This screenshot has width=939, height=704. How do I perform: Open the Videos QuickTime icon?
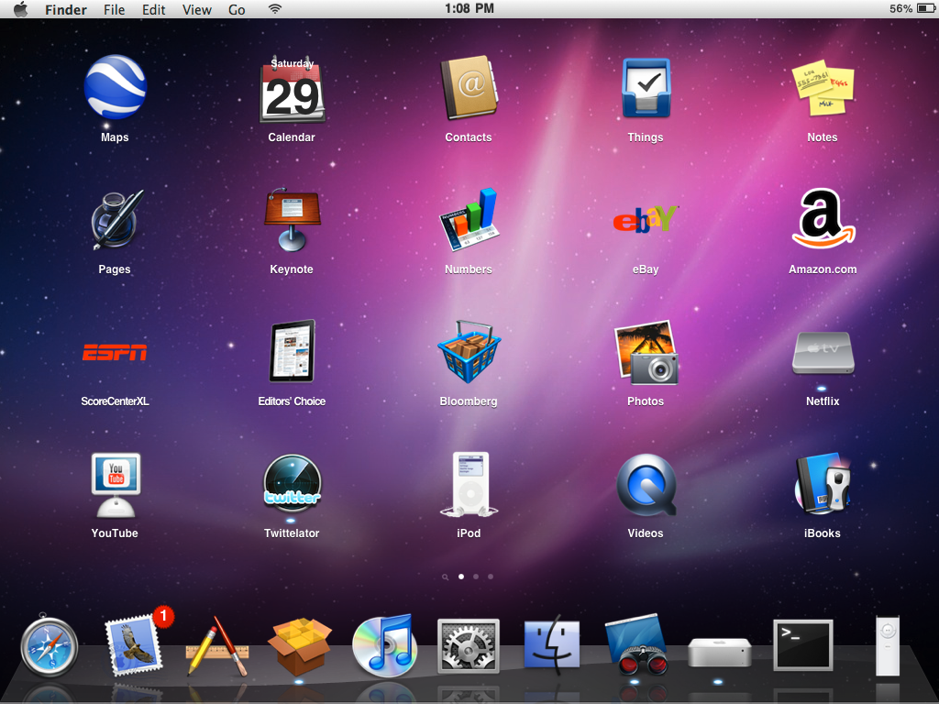646,486
